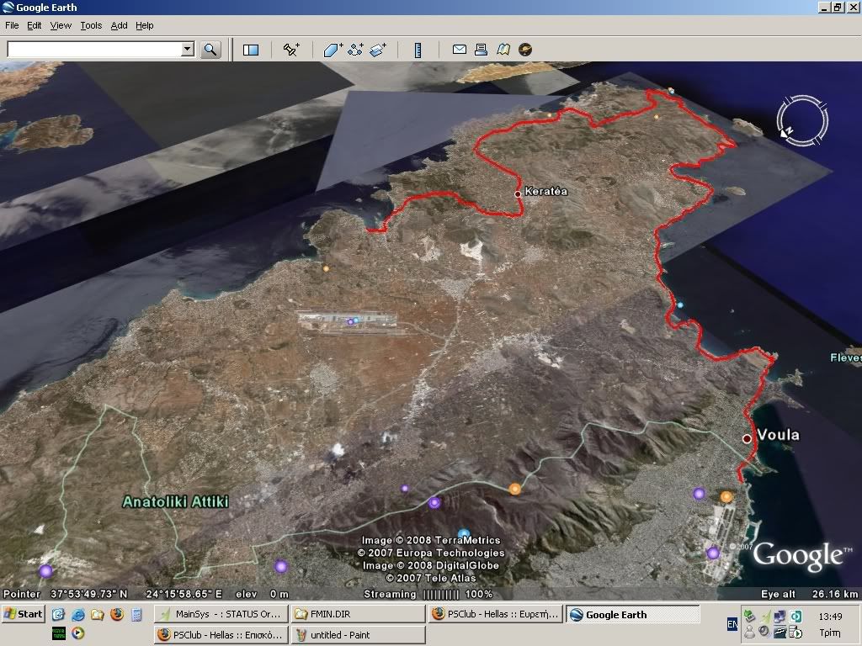
Task: Open the Edit menu
Action: [34, 25]
